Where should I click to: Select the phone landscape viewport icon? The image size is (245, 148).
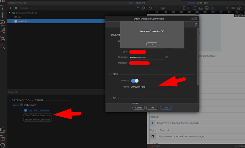190,8
